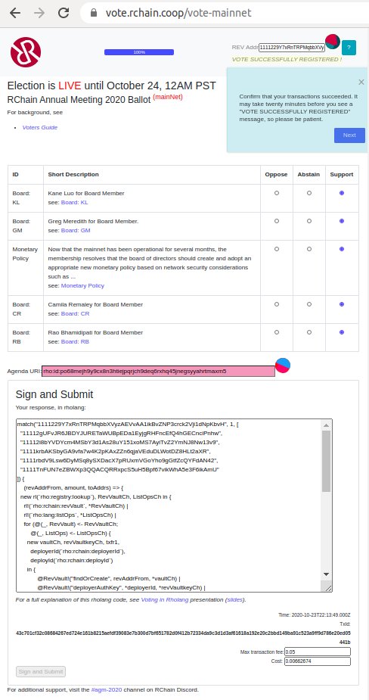Open the Board: RB link
The width and height of the screenshot is (369, 700).
pos(75,341)
